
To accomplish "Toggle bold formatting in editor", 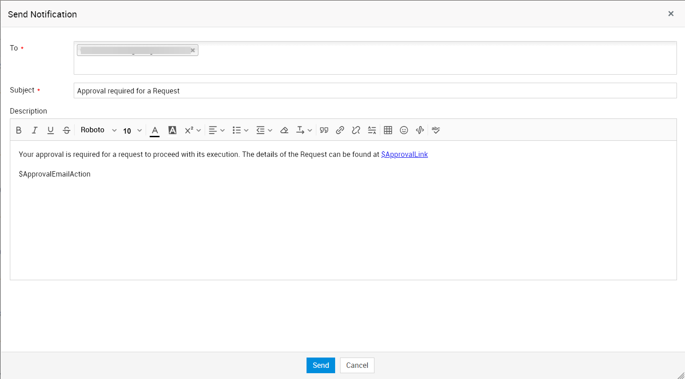I will coord(19,130).
